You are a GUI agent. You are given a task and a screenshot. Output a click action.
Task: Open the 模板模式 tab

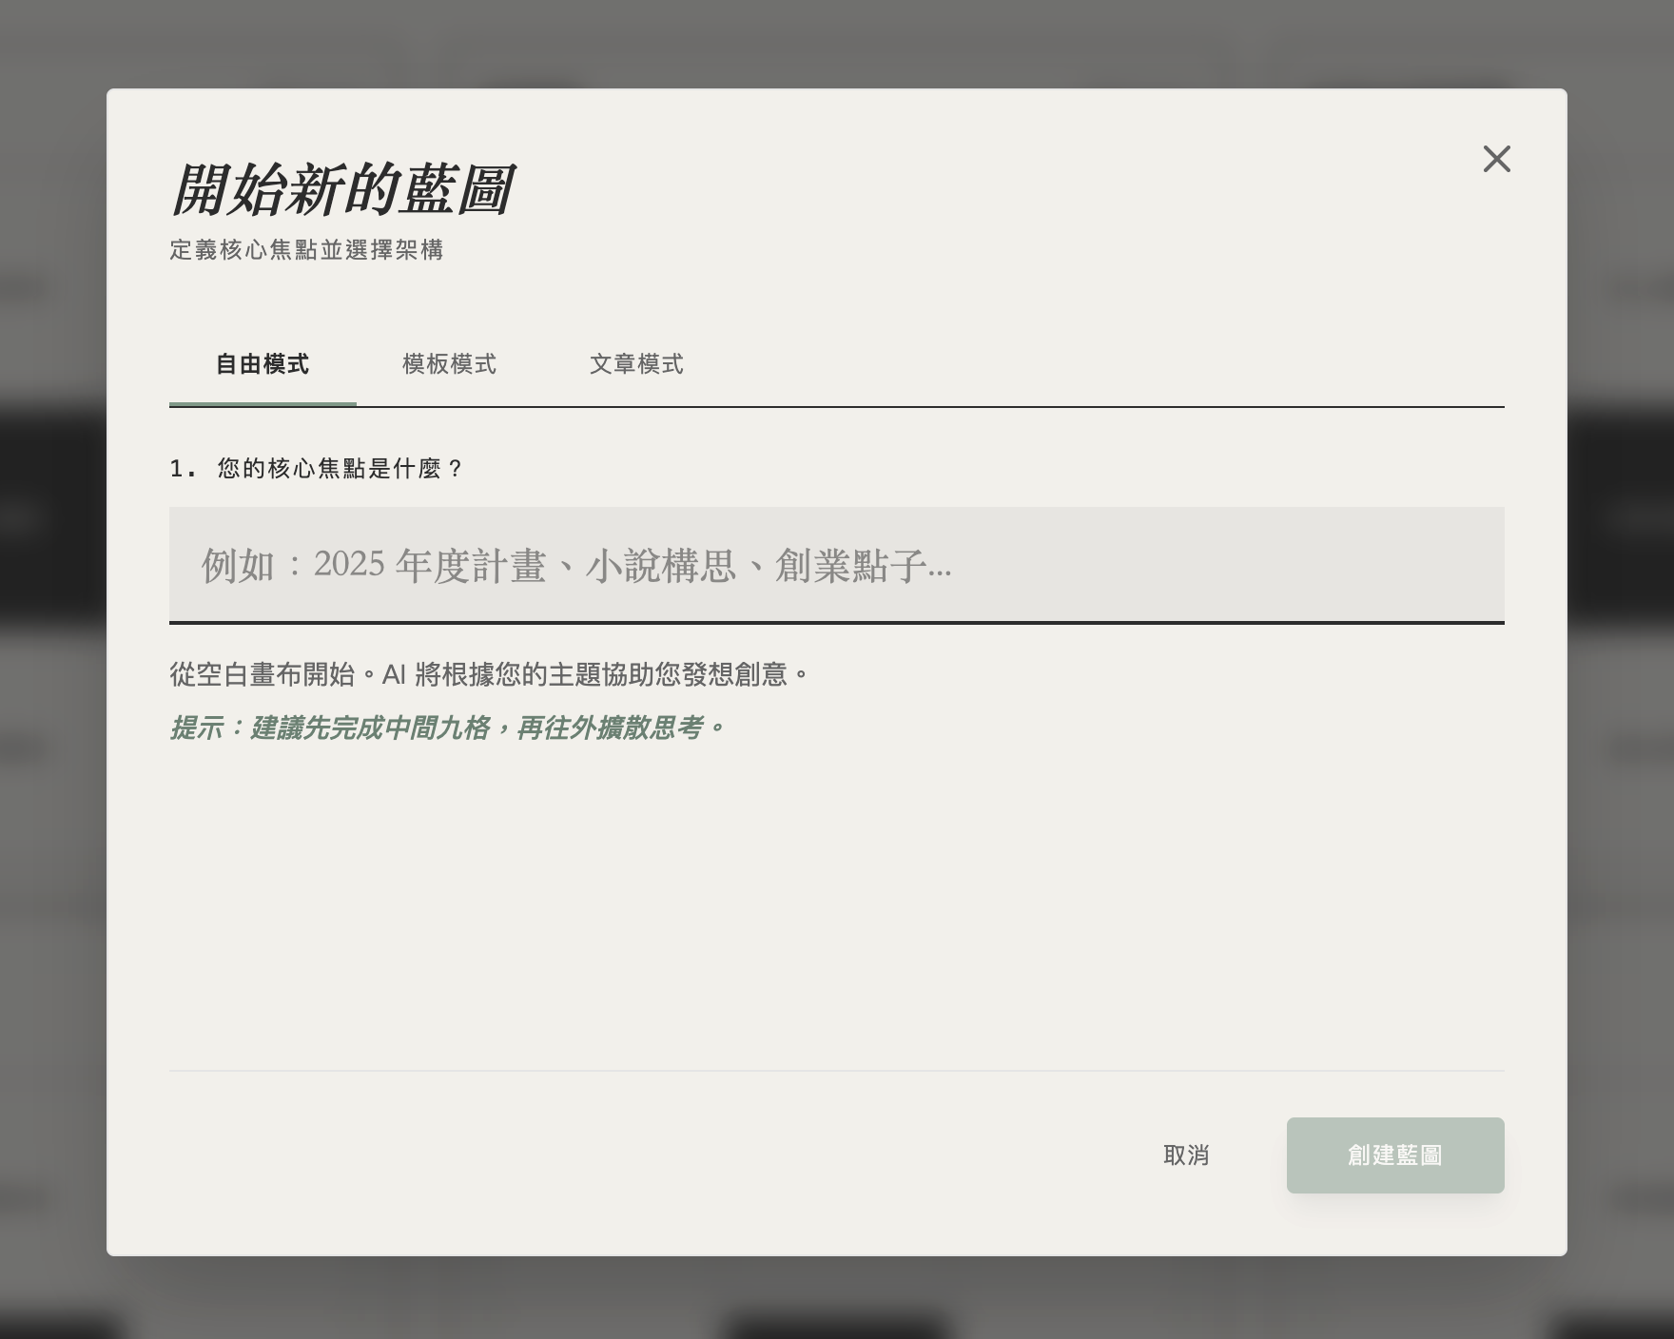point(449,364)
